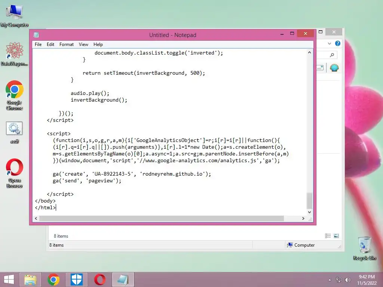Click the closing </body> tag line

tap(45, 201)
